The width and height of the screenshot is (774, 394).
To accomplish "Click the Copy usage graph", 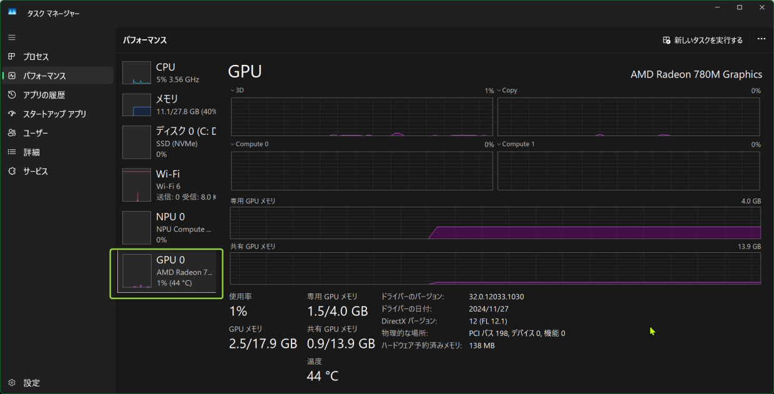I will click(629, 117).
